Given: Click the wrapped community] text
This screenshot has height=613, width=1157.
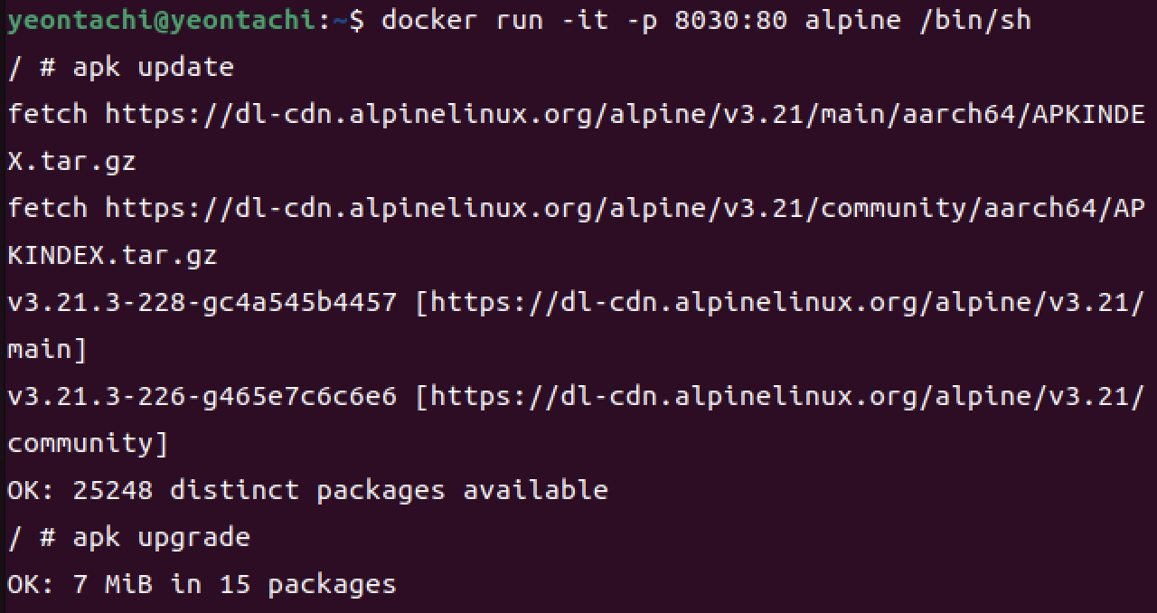Looking at the screenshot, I should (x=88, y=443).
